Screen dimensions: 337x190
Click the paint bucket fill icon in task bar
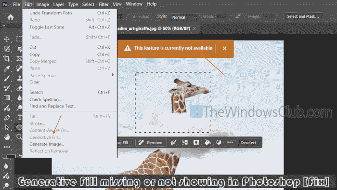pos(207,142)
